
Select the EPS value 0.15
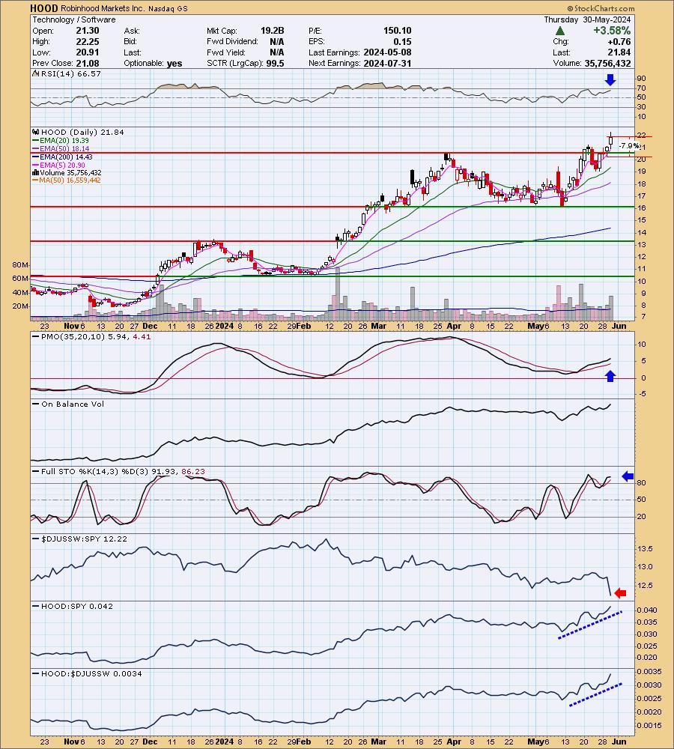403,41
